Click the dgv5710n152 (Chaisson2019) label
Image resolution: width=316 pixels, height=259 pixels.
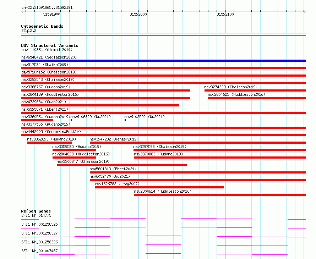click(49, 72)
